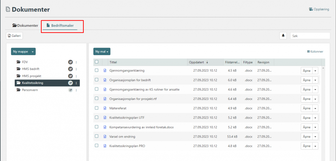Open three-dot menu for HMS bedrift folder
This screenshot has height=161, width=336.
tap(76, 69)
